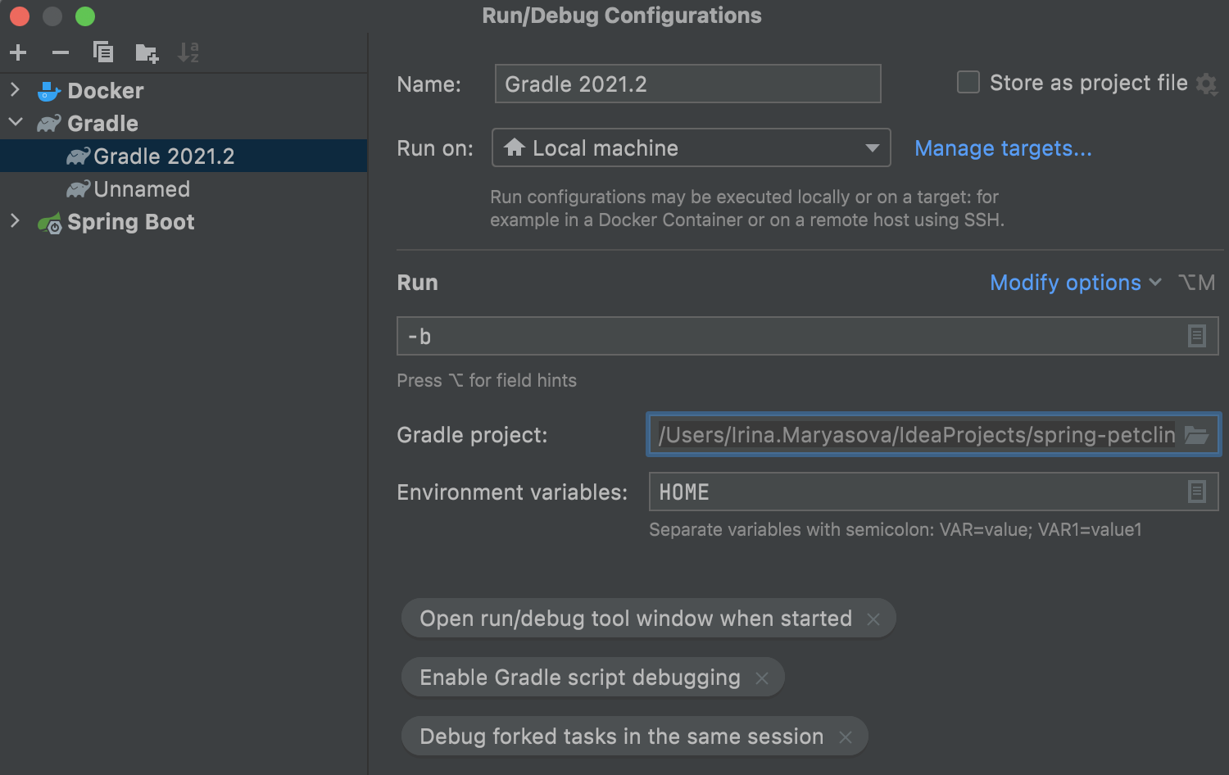Viewport: 1229px width, 775px height.
Task: Enable the Store as project file checkbox
Action: pyautogui.click(x=968, y=83)
